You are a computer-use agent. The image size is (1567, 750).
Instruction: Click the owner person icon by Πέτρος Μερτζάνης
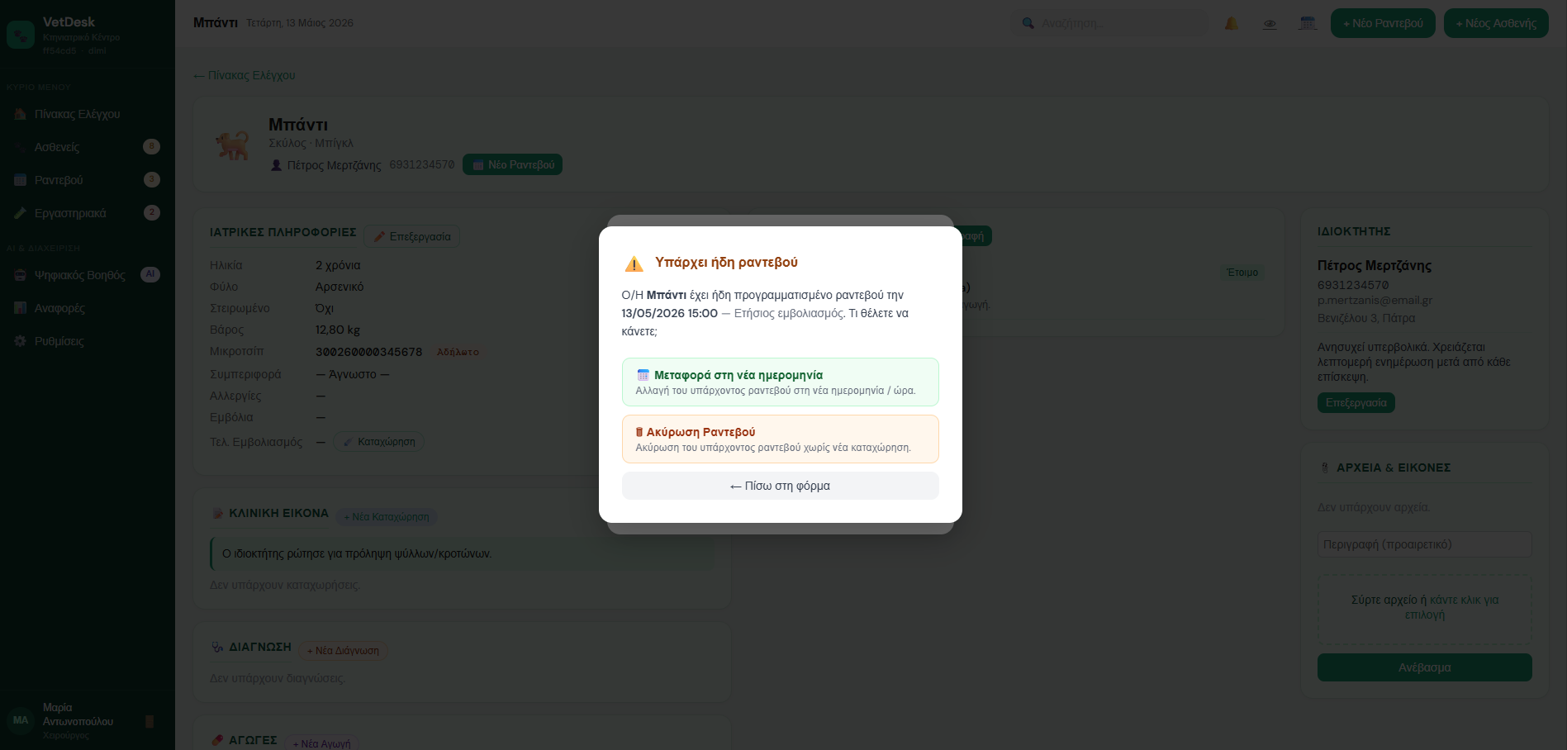click(x=277, y=165)
